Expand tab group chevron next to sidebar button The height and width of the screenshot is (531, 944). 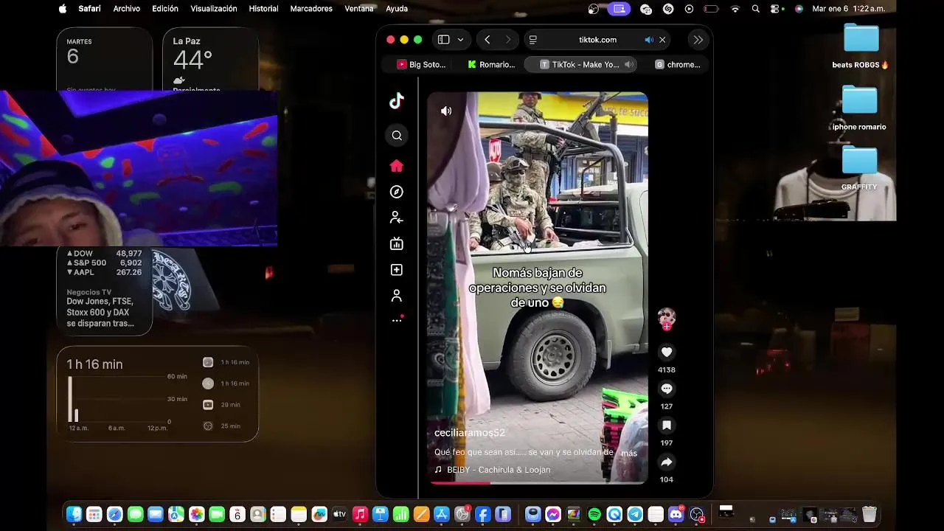click(x=460, y=40)
